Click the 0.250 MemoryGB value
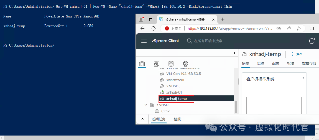The width and height of the screenshot is (319, 140). 88,26
